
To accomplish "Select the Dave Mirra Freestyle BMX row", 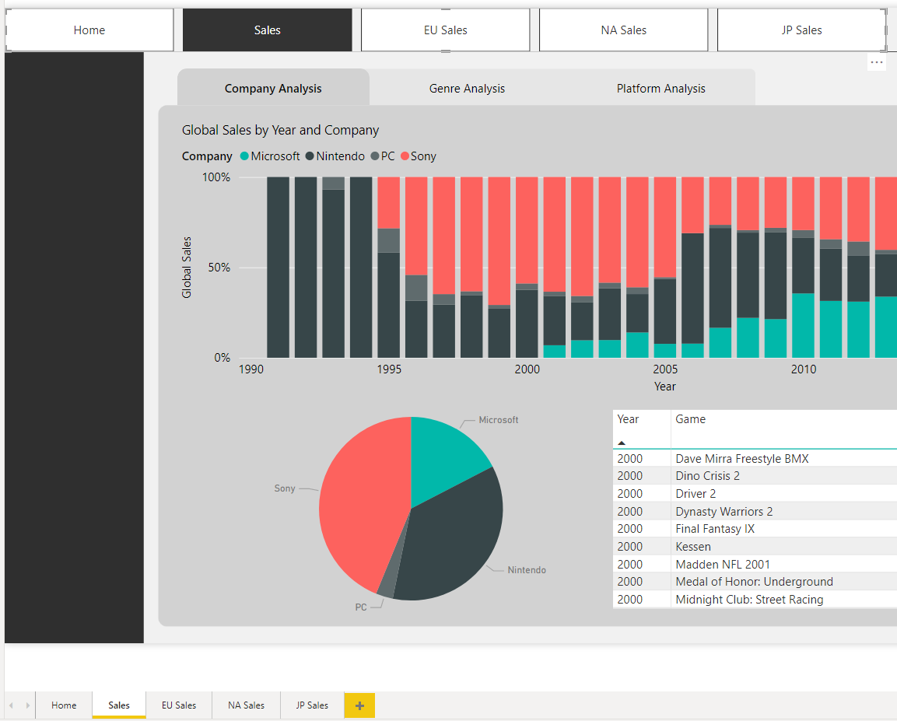I will click(x=755, y=459).
